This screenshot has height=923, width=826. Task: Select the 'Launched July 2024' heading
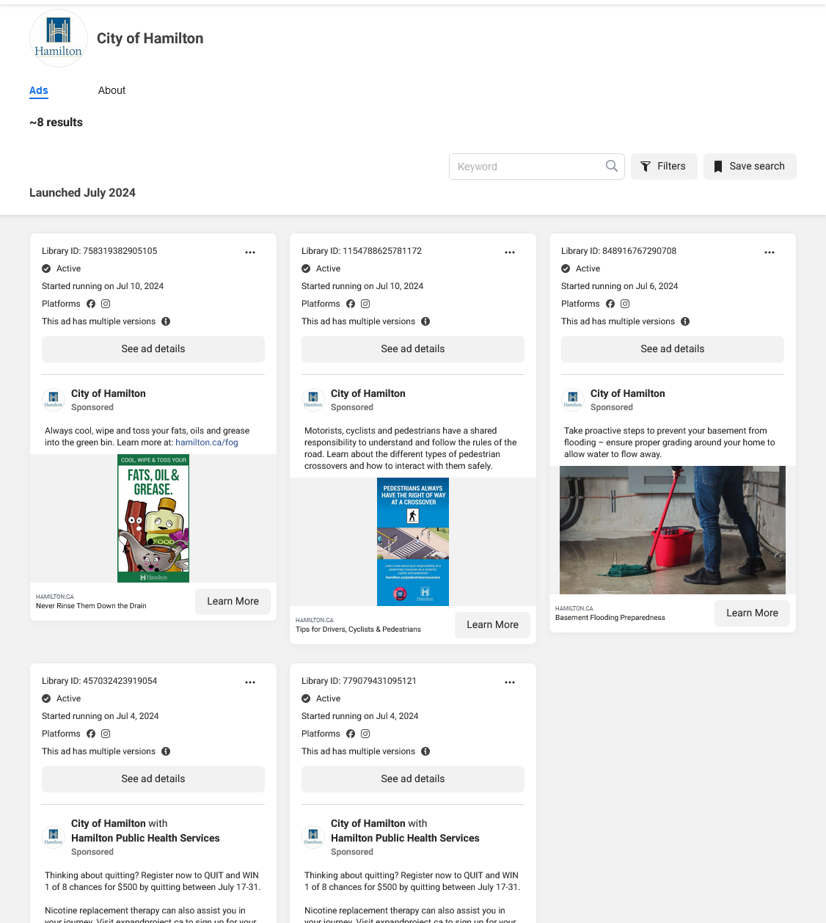82,192
